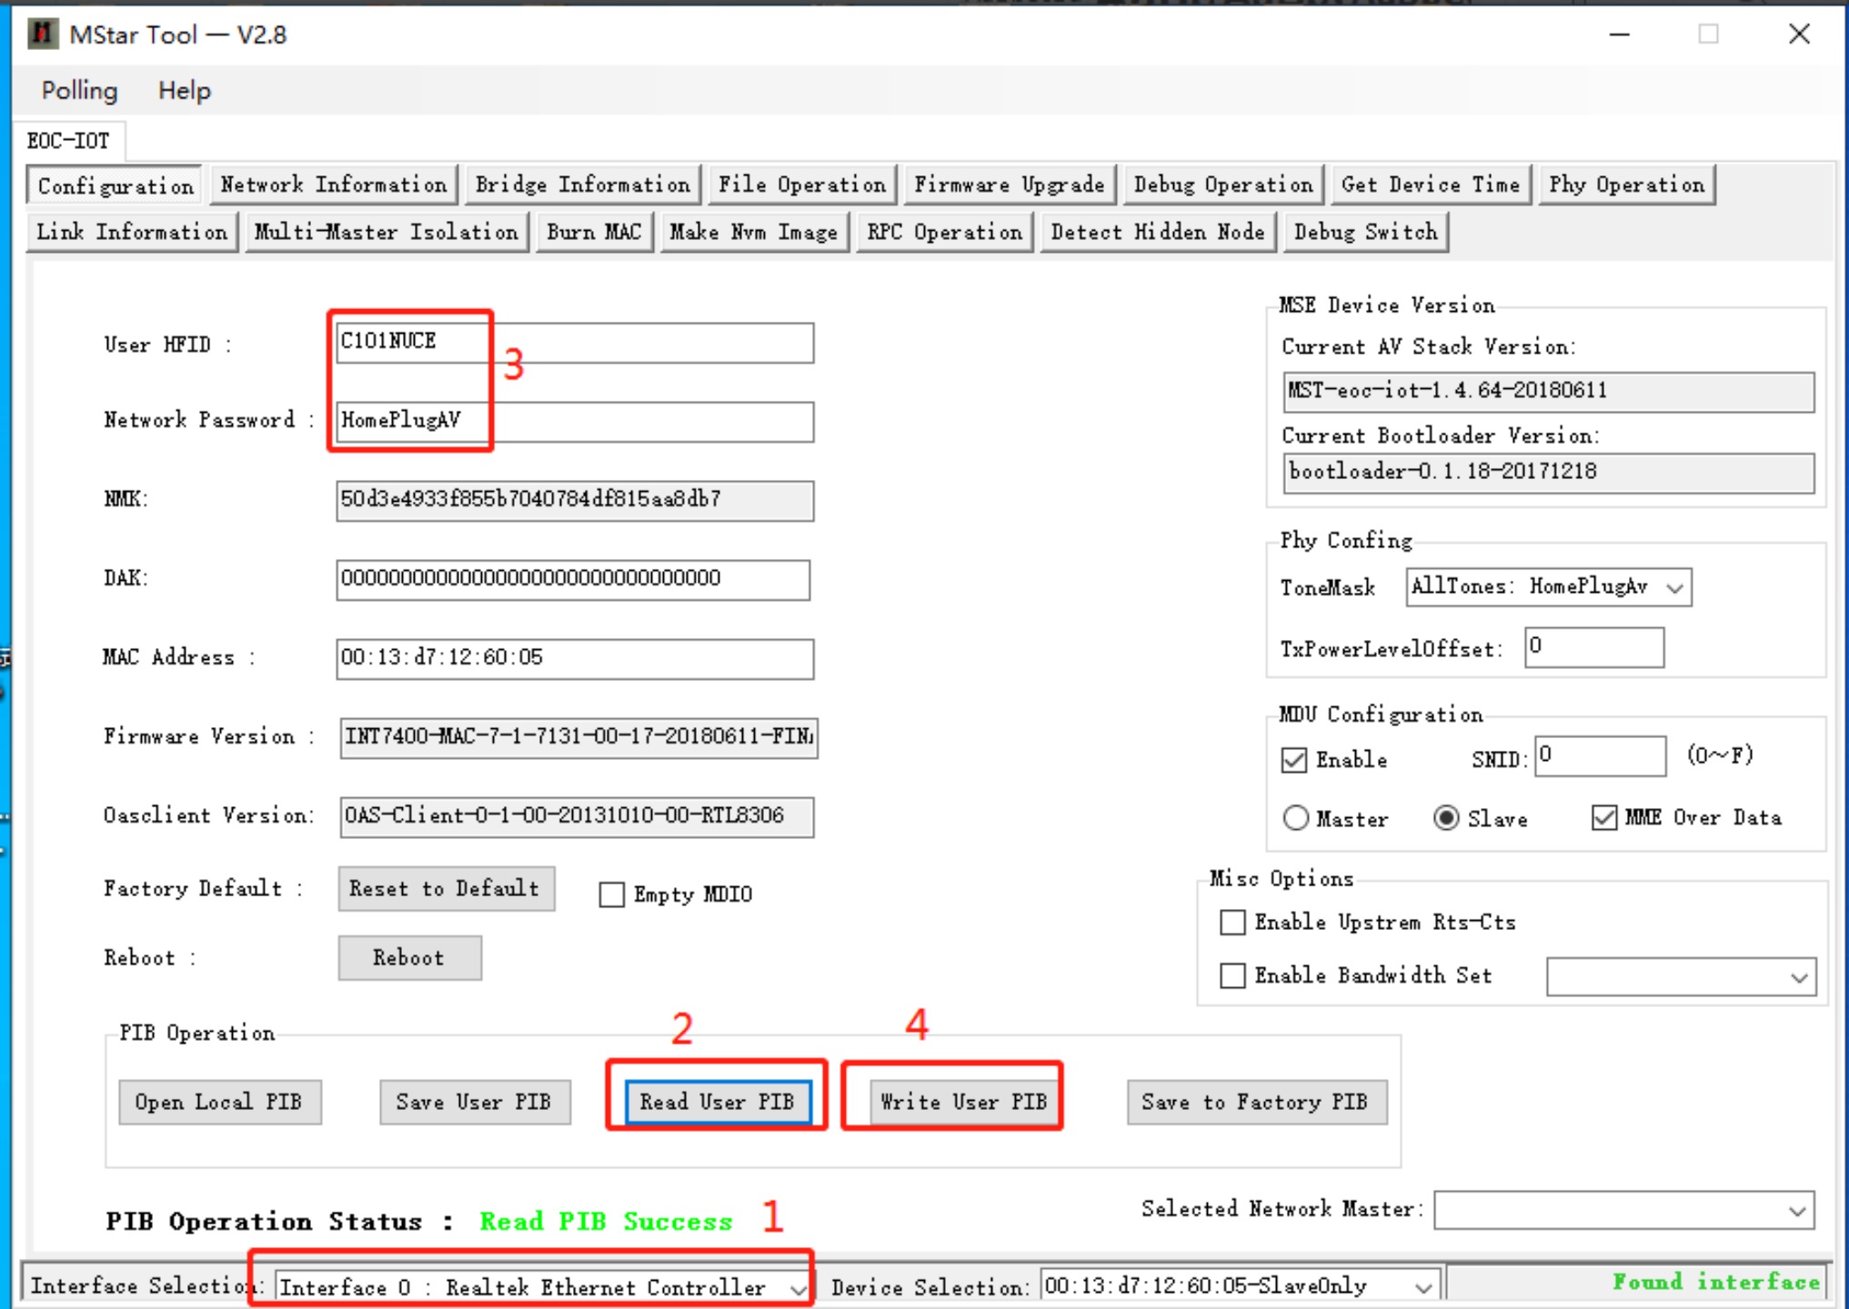Click the Read User PIB button
The image size is (1849, 1309).
point(717,1102)
